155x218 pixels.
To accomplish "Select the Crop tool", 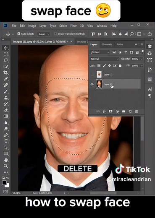I will pyautogui.click(x=6, y=73).
